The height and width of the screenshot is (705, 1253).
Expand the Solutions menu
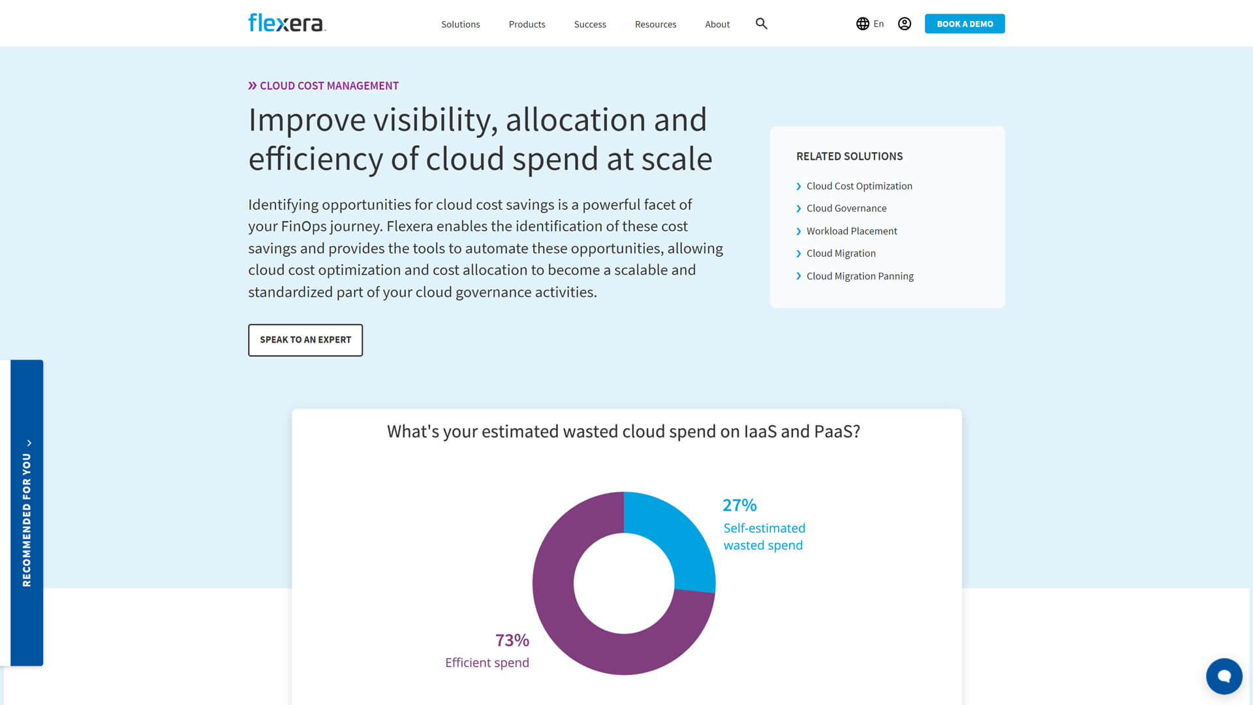click(x=461, y=24)
